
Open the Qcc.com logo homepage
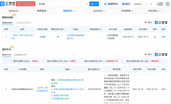[x=8, y=4]
